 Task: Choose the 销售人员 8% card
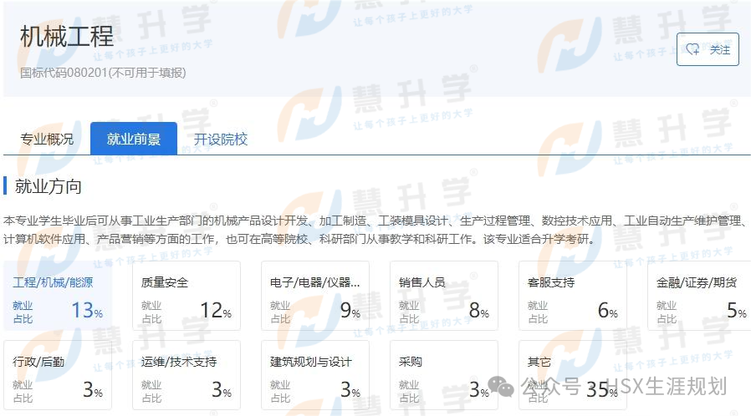pos(444,296)
